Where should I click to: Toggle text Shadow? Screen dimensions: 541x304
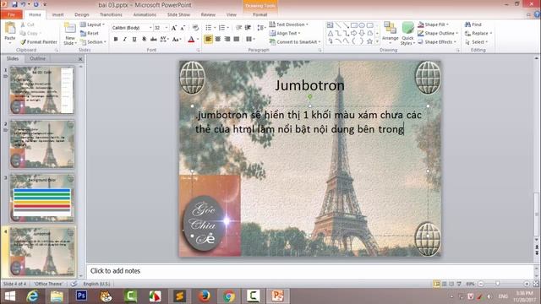144,39
